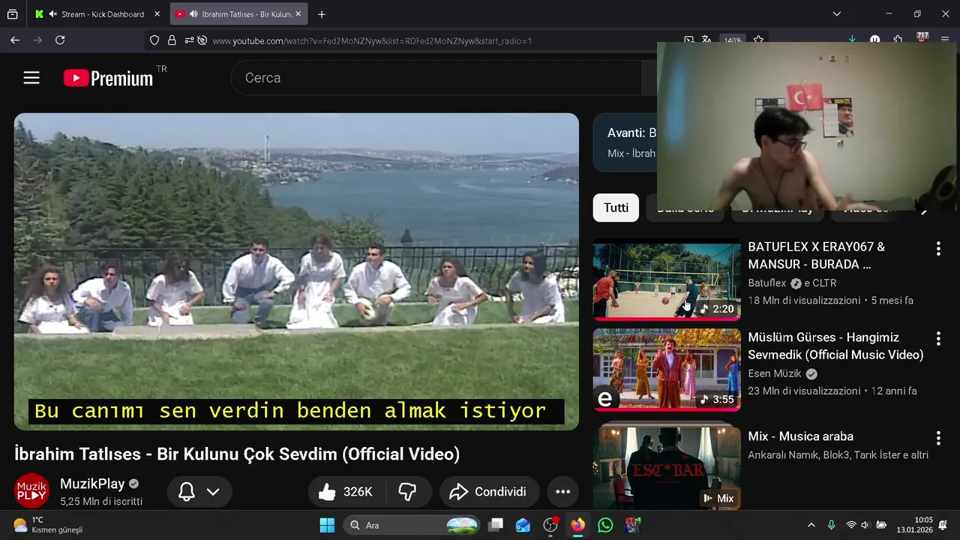Open Outlook from the taskbar

click(x=523, y=525)
